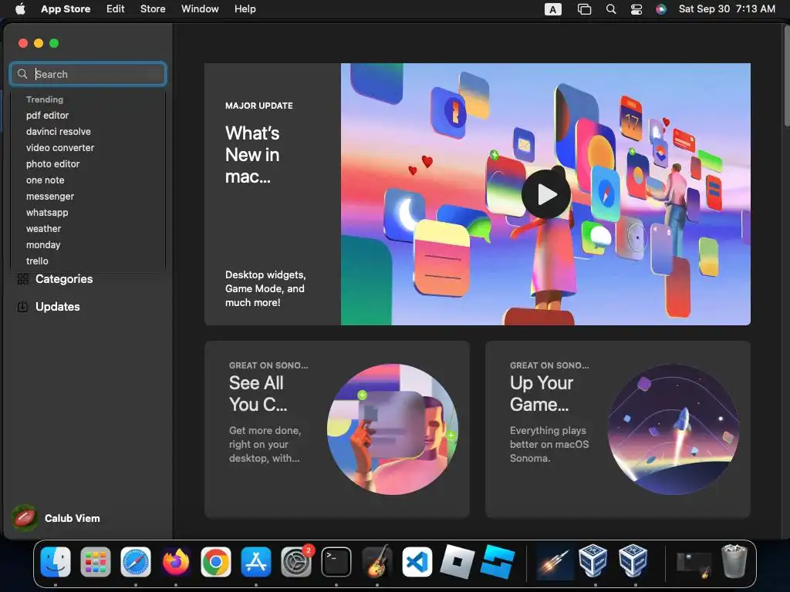790x592 pixels.
Task: Open the Edit menu
Action: (116, 8)
